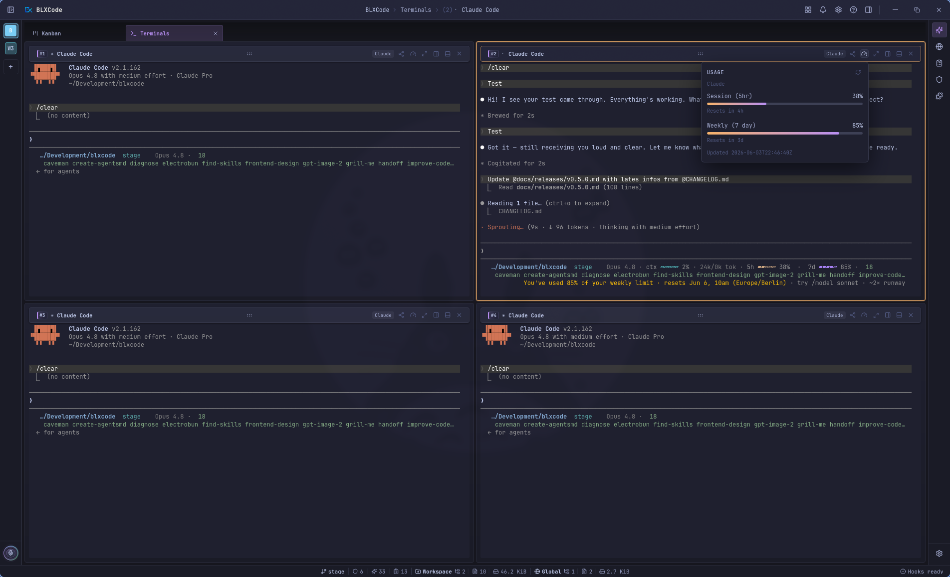Close the Terminals tab

216,33
